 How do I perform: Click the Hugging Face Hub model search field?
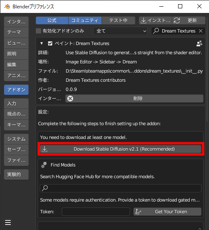(x=120, y=188)
